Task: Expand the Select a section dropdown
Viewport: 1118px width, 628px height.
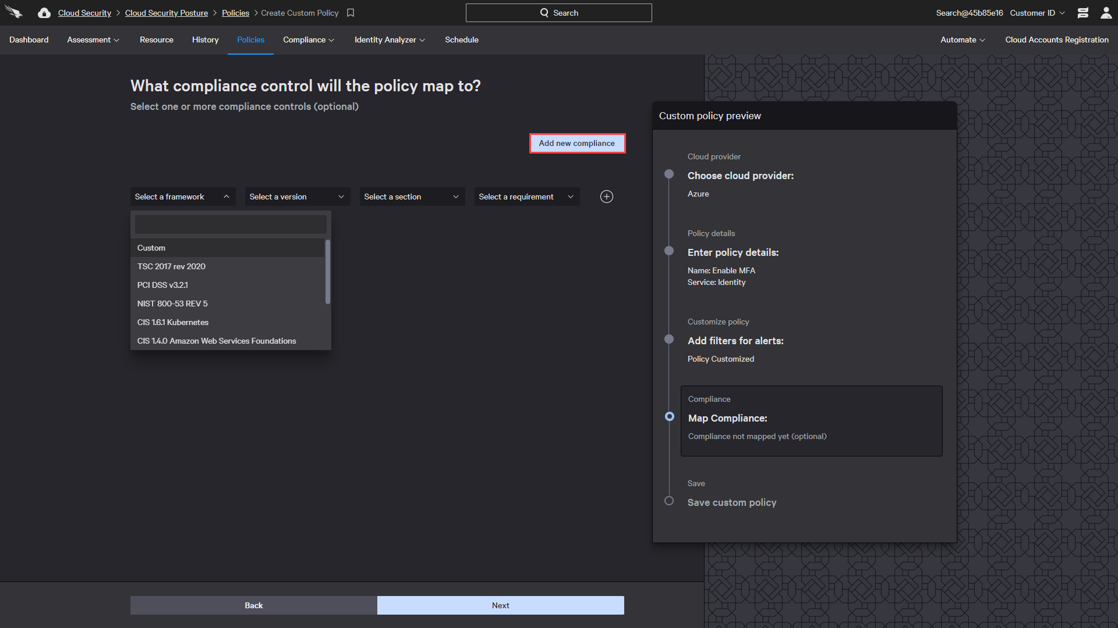Action: pos(412,197)
